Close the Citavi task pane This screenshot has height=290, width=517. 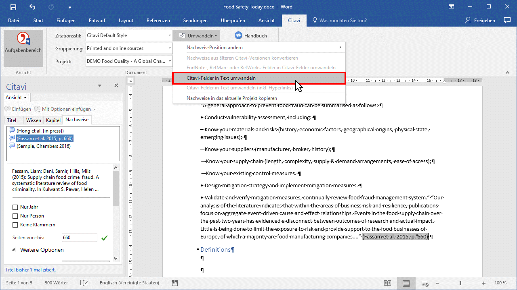[x=116, y=85]
